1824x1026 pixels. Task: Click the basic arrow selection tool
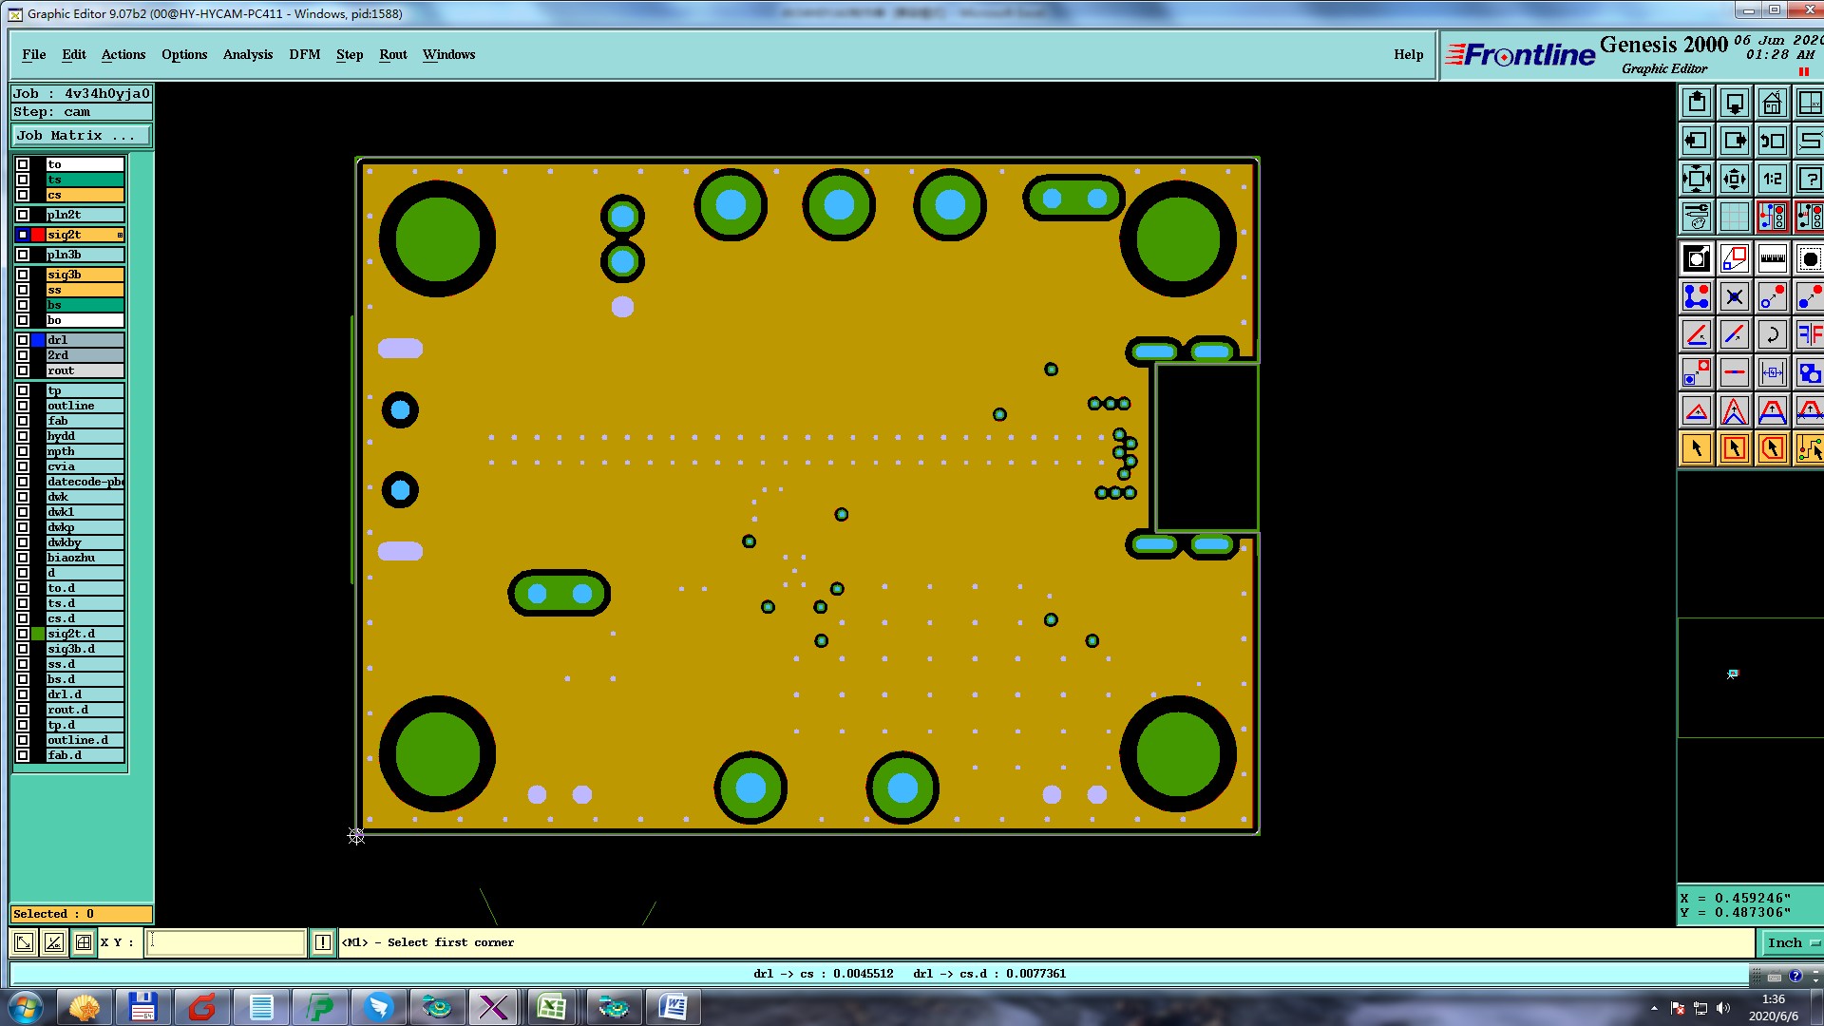click(1696, 448)
